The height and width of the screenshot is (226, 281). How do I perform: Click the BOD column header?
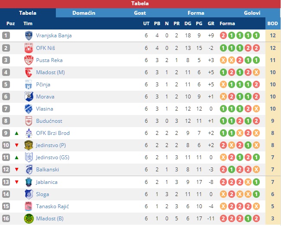(273, 23)
